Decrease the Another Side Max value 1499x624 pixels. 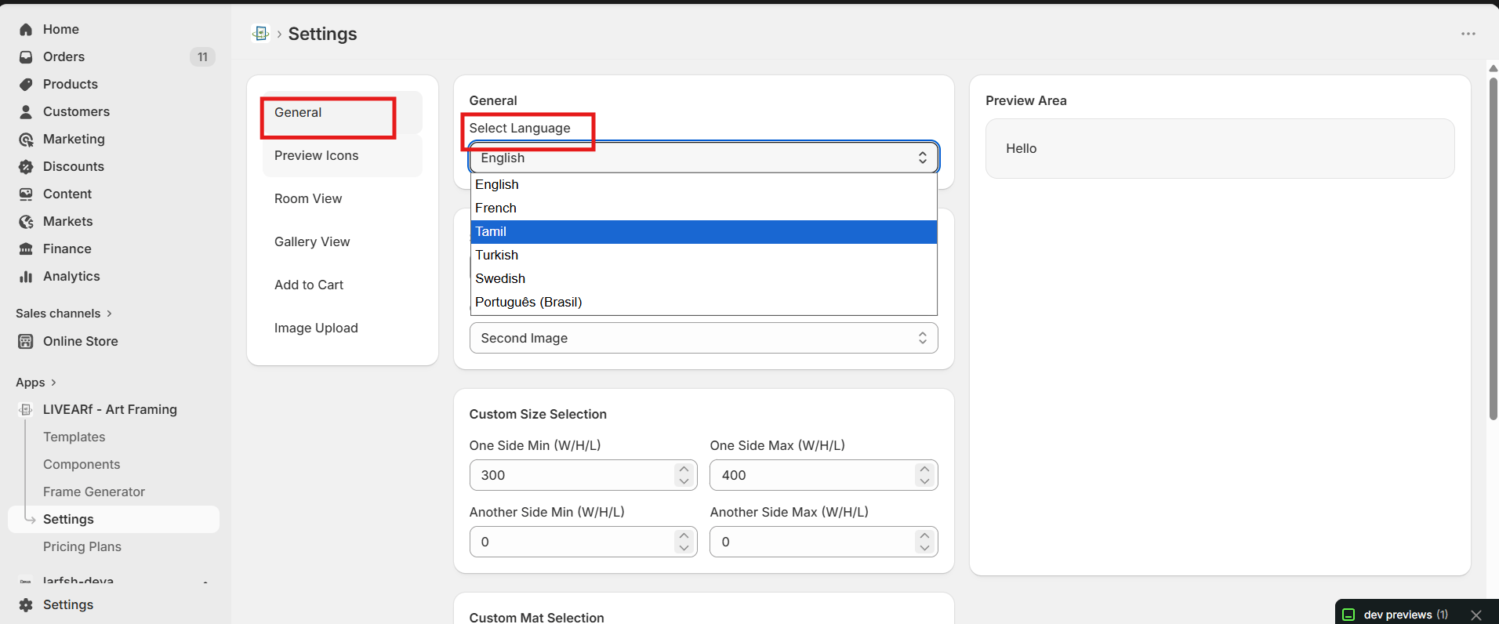pos(924,548)
